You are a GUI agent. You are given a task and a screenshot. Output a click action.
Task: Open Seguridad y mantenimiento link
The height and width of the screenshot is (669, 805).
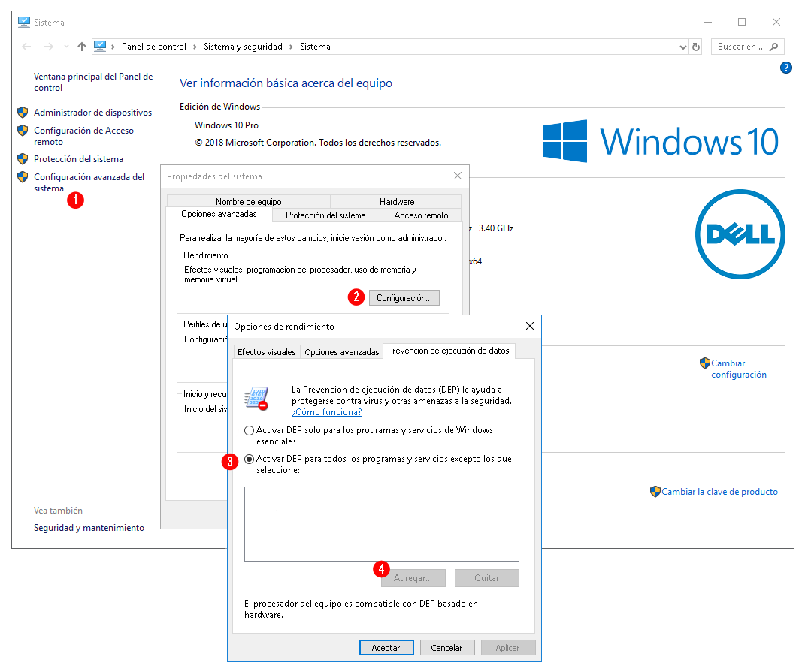(89, 528)
